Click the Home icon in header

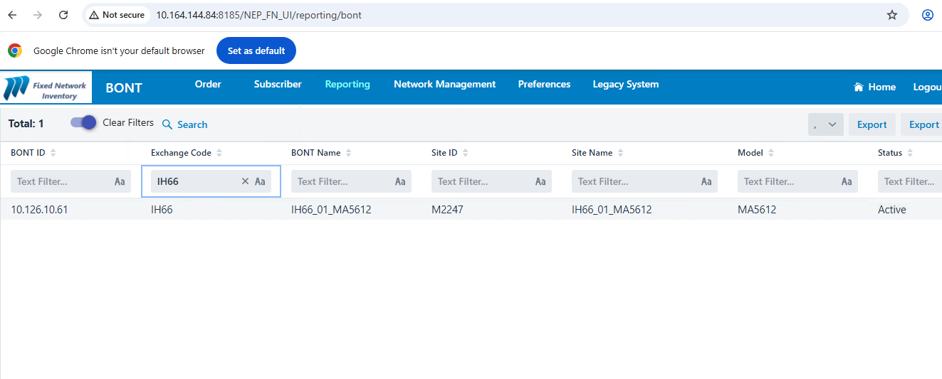pos(859,87)
